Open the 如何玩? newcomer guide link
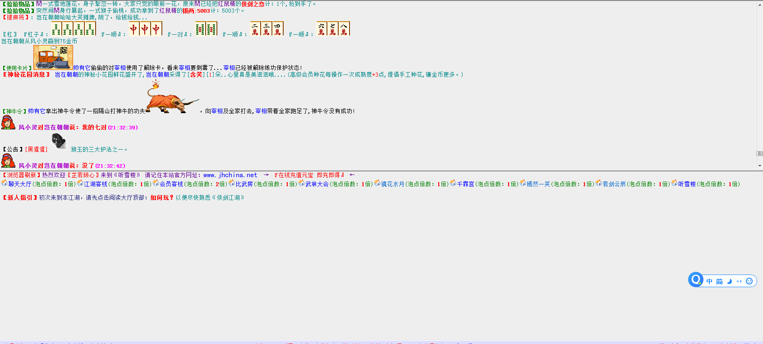 point(162,197)
